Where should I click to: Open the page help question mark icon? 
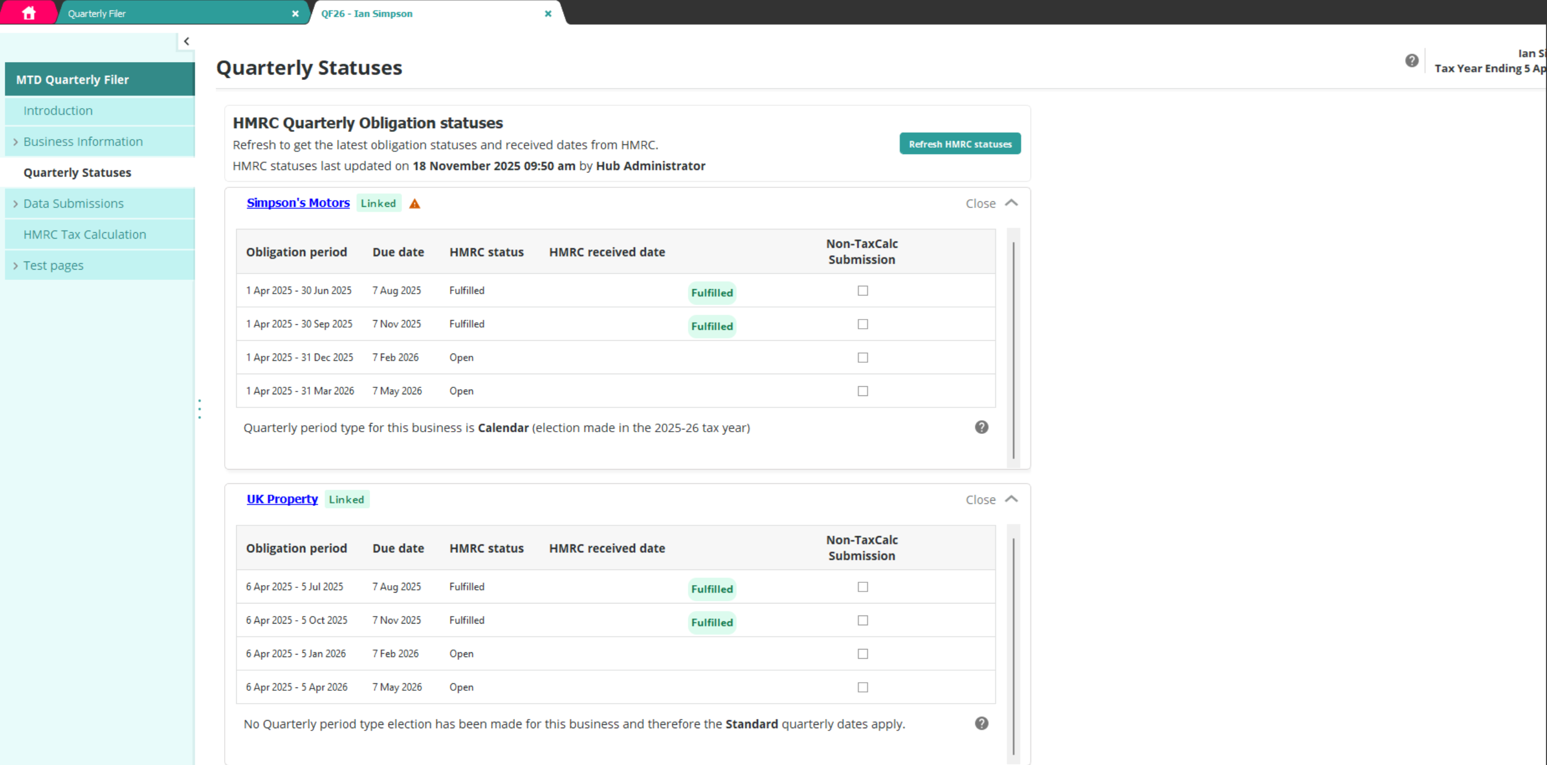click(x=1411, y=60)
